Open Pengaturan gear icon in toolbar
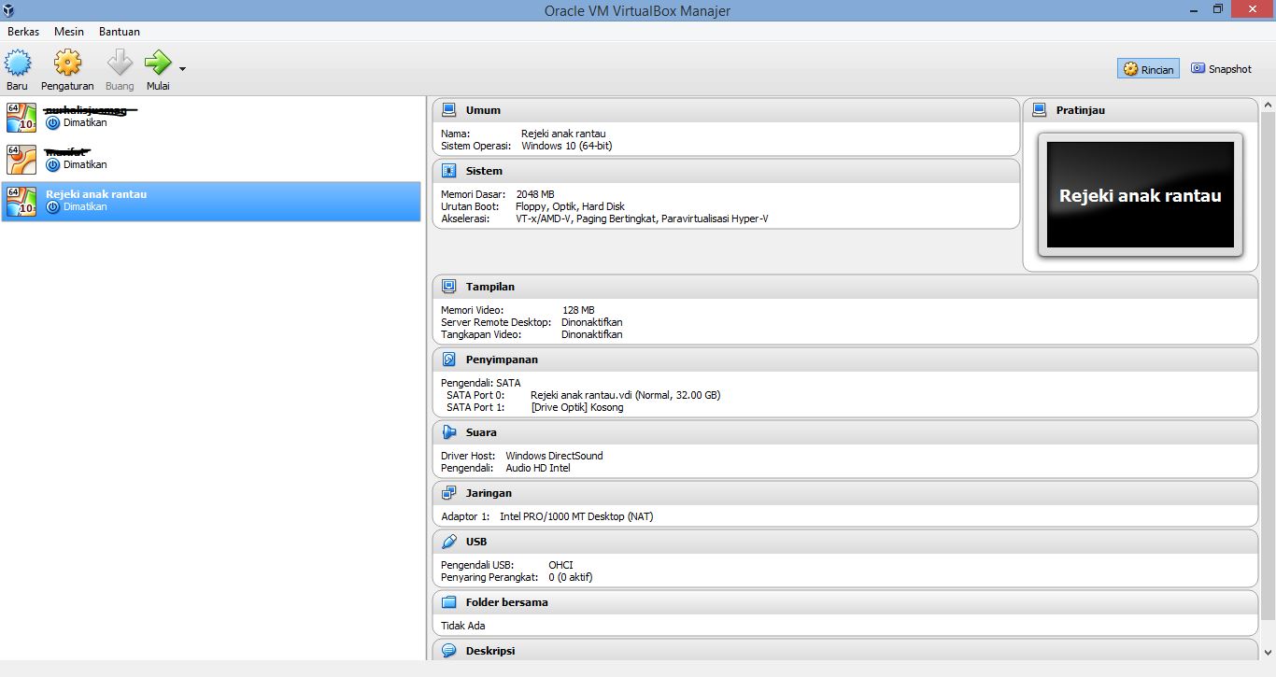The height and width of the screenshot is (677, 1276). coord(67,63)
